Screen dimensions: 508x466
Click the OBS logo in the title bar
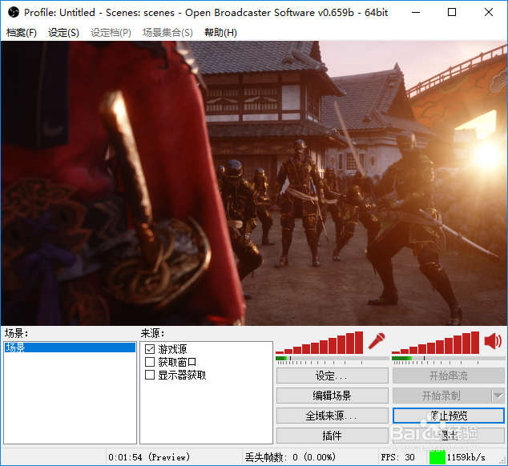14,12
